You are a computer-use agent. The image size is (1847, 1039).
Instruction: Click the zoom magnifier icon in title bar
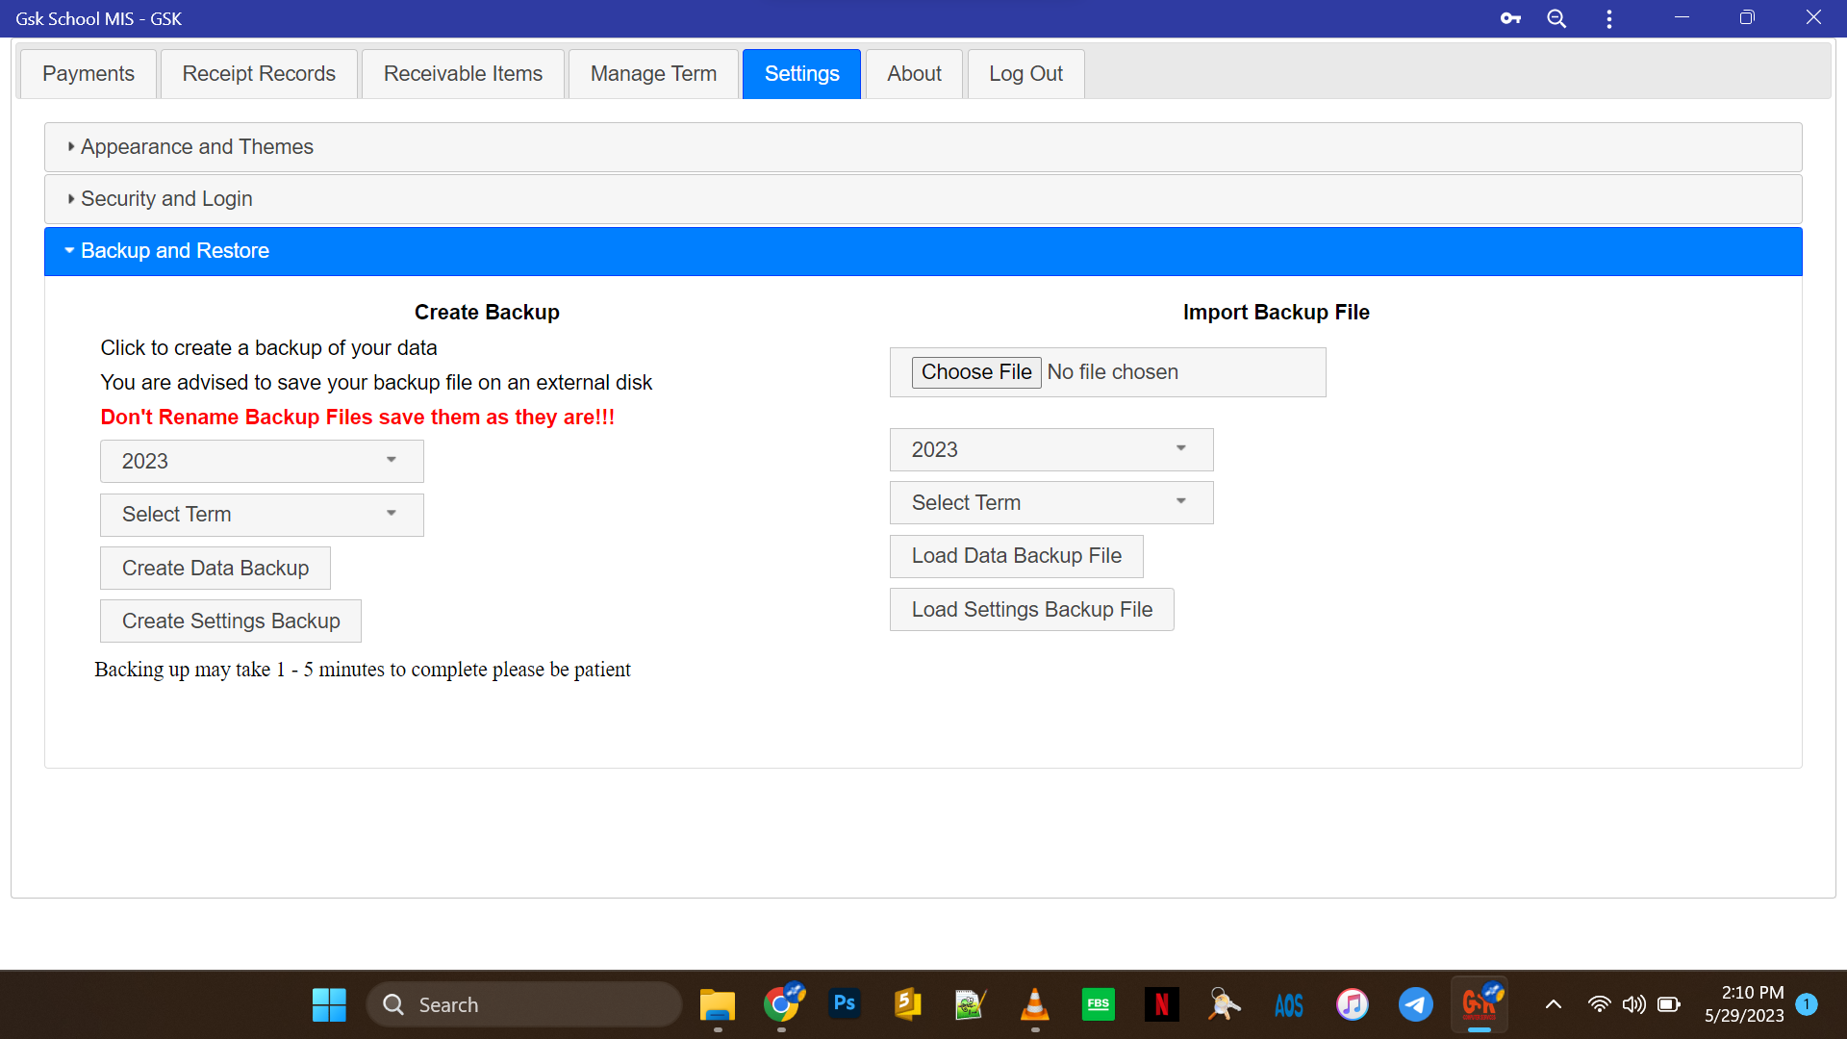(1556, 18)
